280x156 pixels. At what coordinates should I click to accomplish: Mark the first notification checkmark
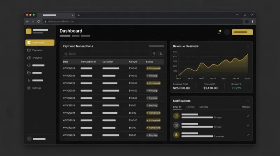[248, 116]
